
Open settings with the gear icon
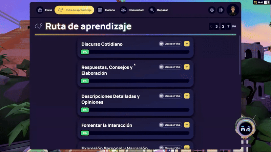(x=212, y=10)
